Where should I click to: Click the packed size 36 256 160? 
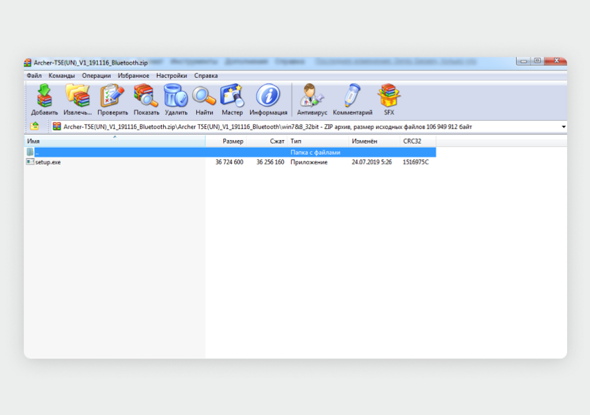coord(270,162)
